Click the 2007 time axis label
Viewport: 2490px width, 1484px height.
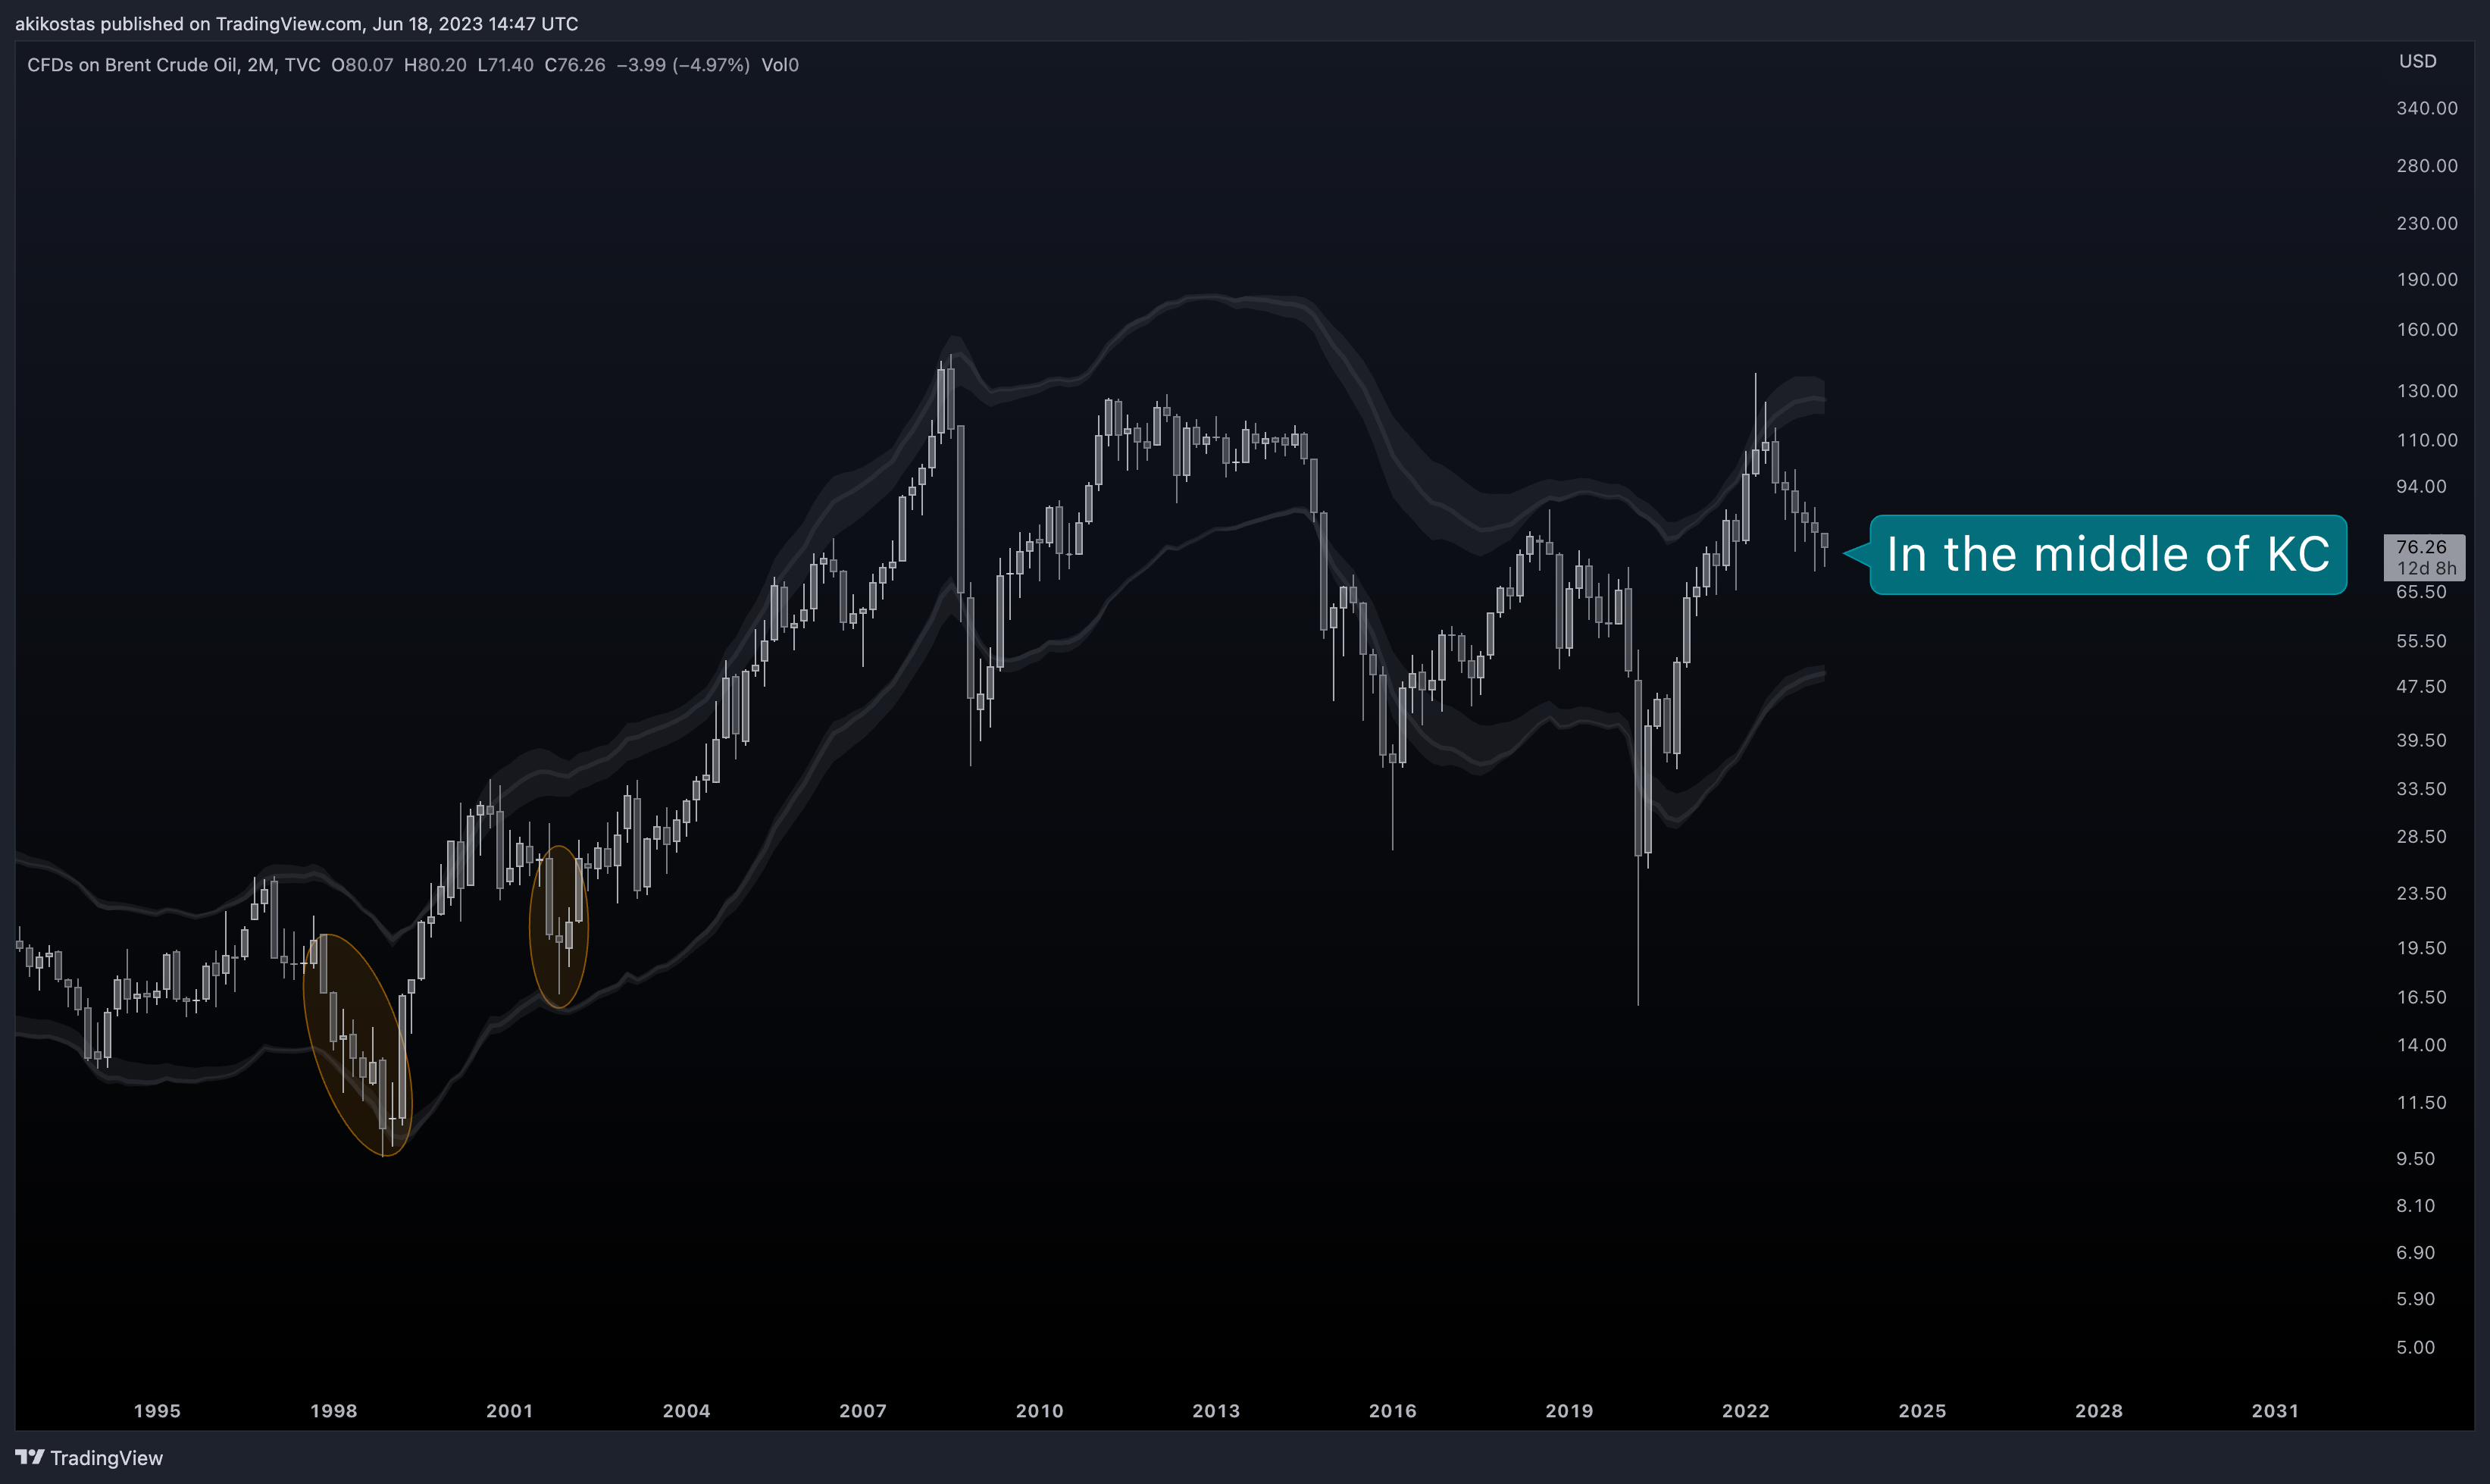pos(862,1411)
